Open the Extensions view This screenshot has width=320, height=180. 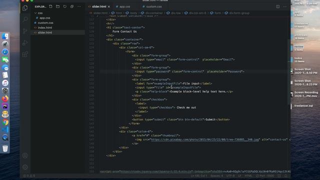pos(25,54)
